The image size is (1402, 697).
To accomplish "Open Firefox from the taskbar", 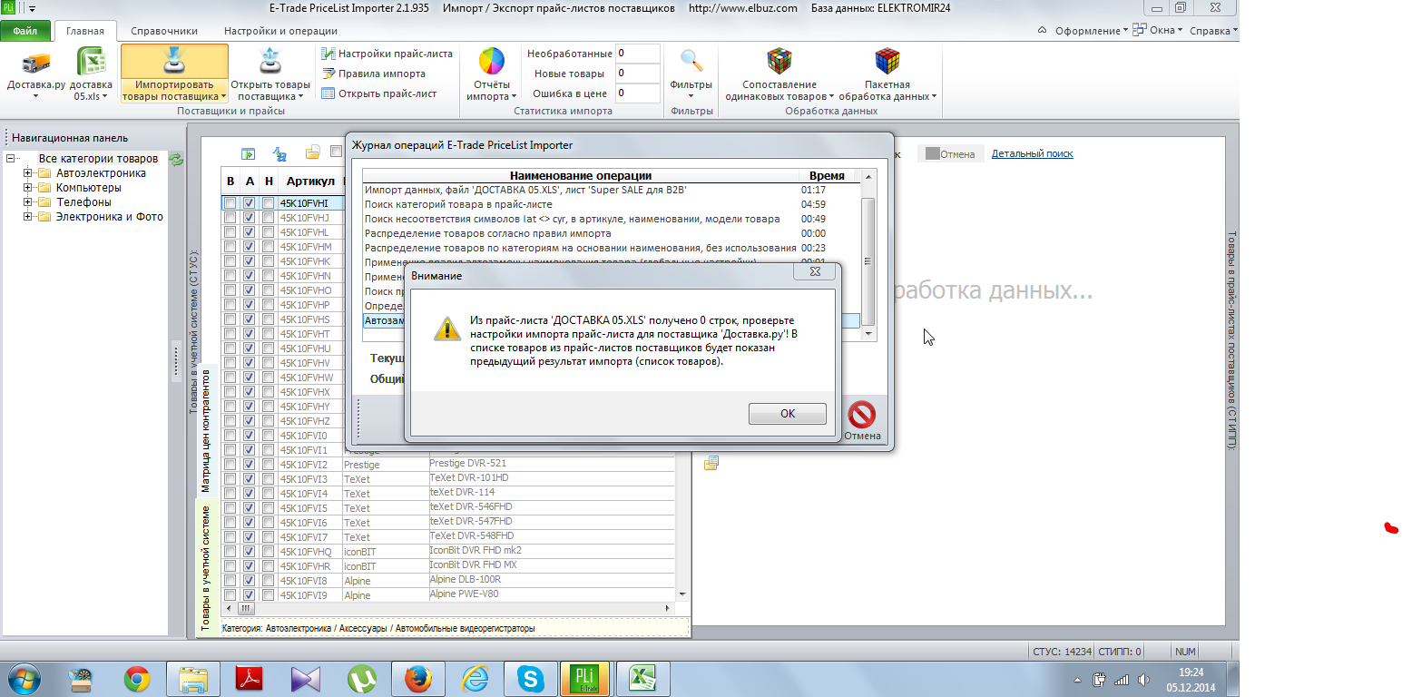I will click(417, 678).
